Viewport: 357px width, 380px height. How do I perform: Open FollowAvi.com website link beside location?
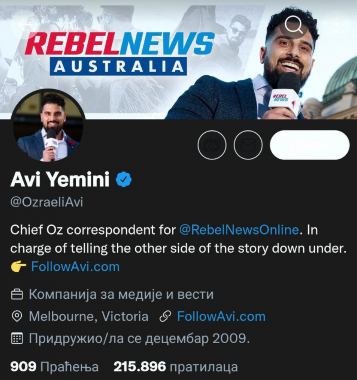221,317
